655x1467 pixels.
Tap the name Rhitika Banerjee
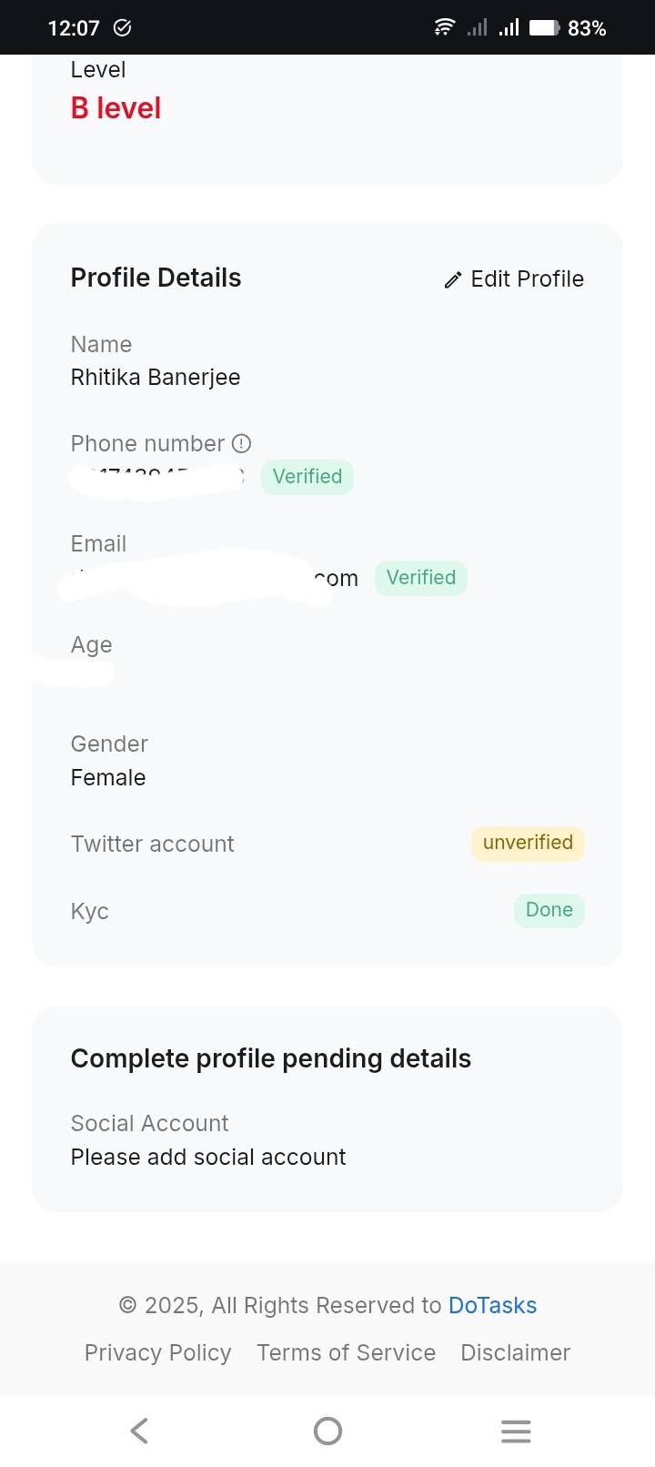156,378
